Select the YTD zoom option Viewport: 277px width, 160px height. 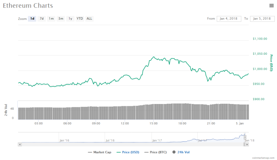[80, 19]
